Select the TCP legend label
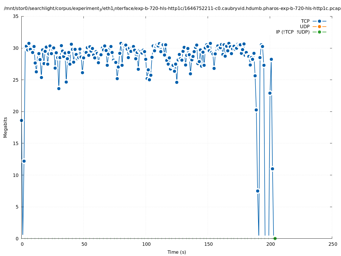Screen dimensions: 341x256 [305, 21]
